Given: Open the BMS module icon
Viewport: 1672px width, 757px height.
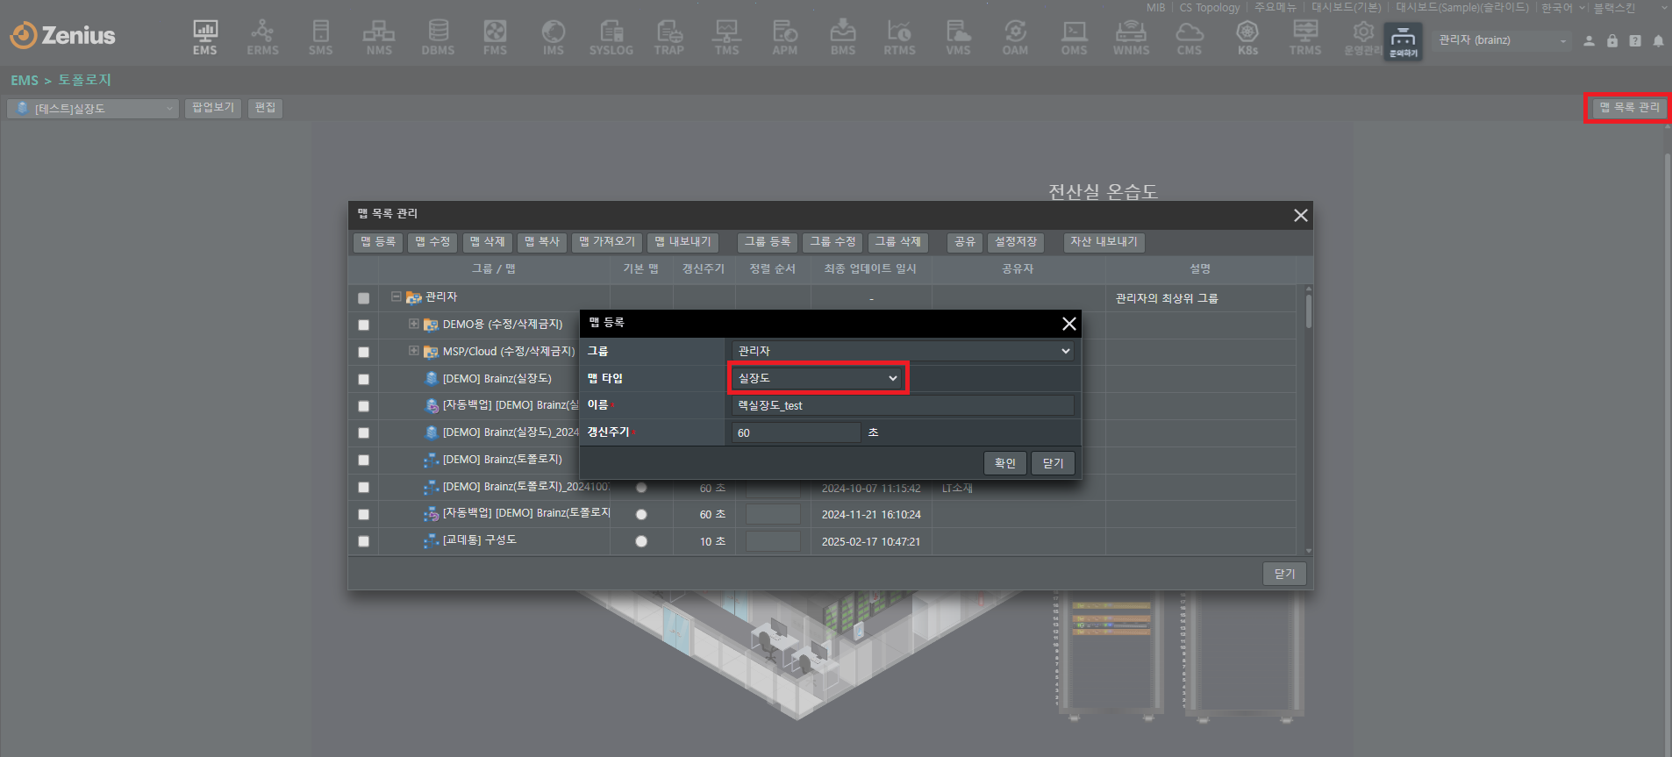Looking at the screenshot, I should pyautogui.click(x=843, y=38).
